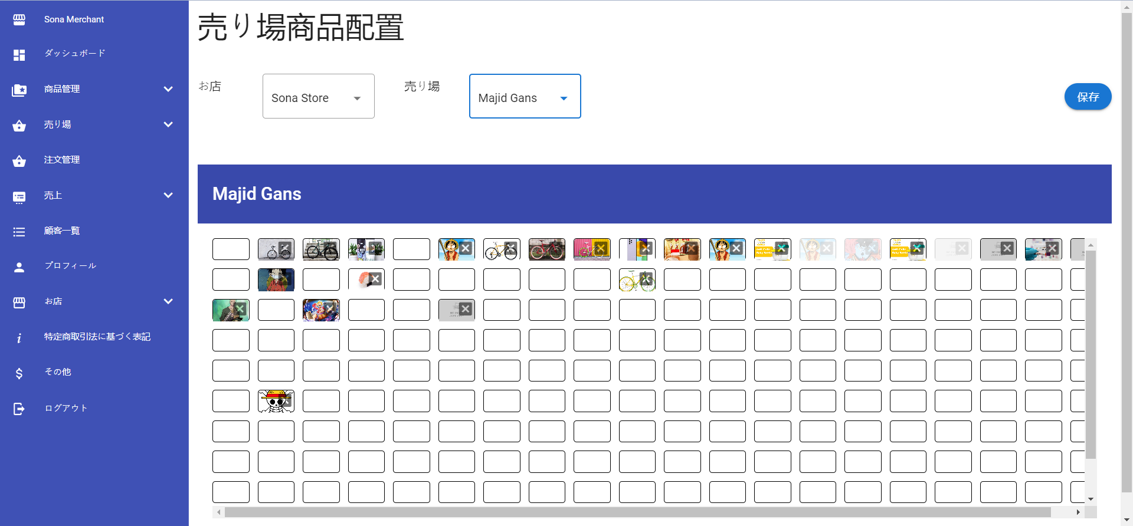Click the italic info icon in sidebar
1133x526 pixels.
tap(19, 338)
